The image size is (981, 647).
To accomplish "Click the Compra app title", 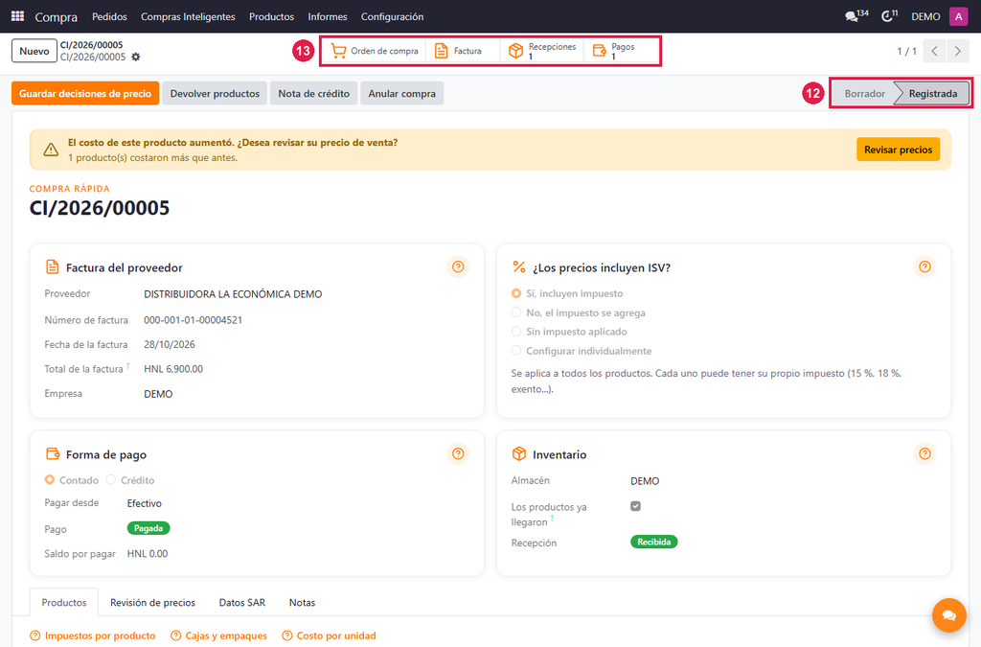I will point(57,17).
